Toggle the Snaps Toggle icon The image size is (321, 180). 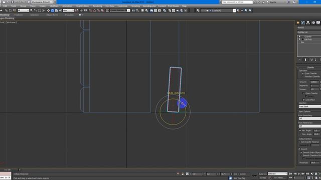tap(90, 10)
